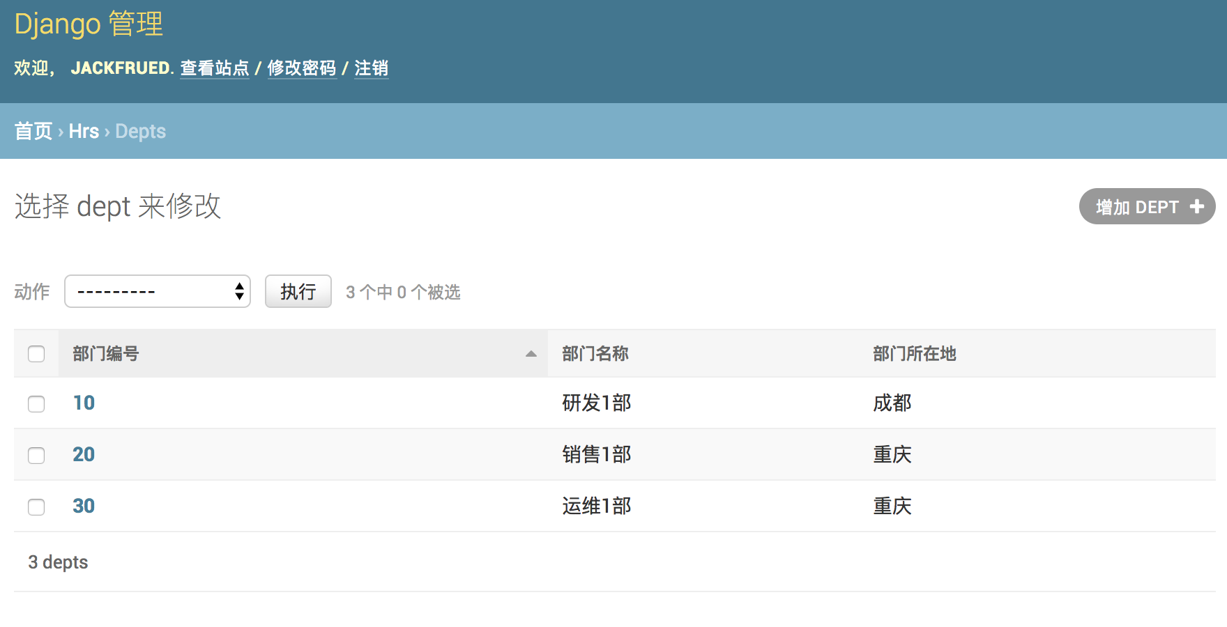Open department 20 record
This screenshot has width=1227, height=627.
(84, 454)
